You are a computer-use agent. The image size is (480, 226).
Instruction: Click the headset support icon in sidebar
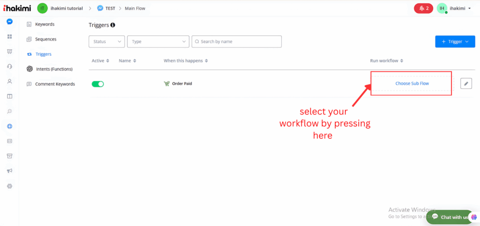9,66
